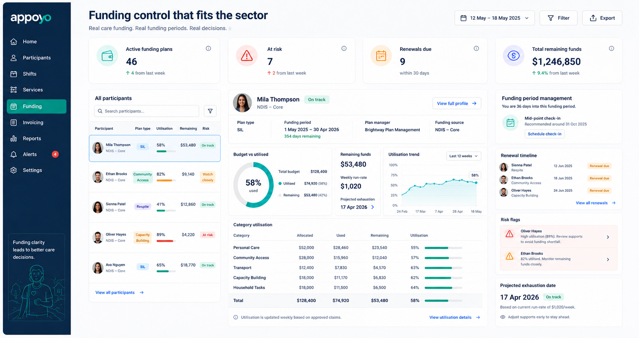
Task: Open View utilisation details link
Action: pos(455,317)
